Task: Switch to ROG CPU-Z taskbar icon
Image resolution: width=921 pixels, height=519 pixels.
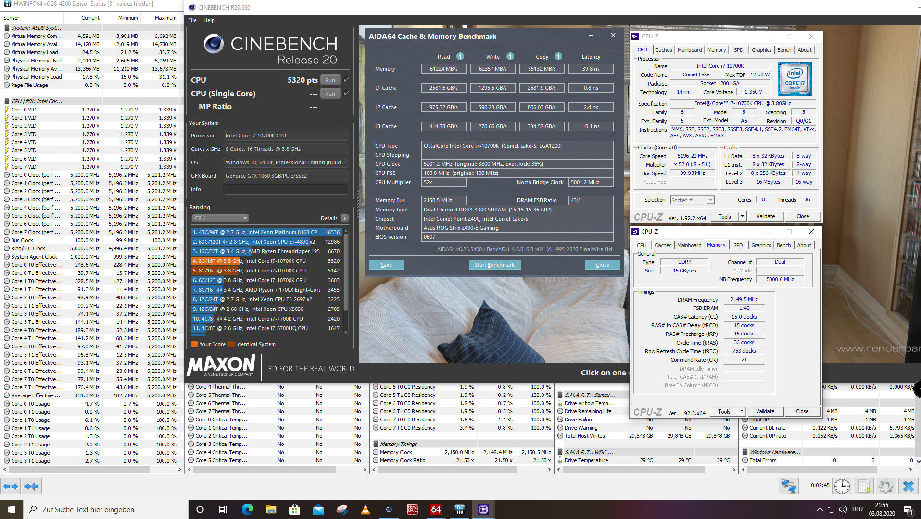Action: coord(412,509)
